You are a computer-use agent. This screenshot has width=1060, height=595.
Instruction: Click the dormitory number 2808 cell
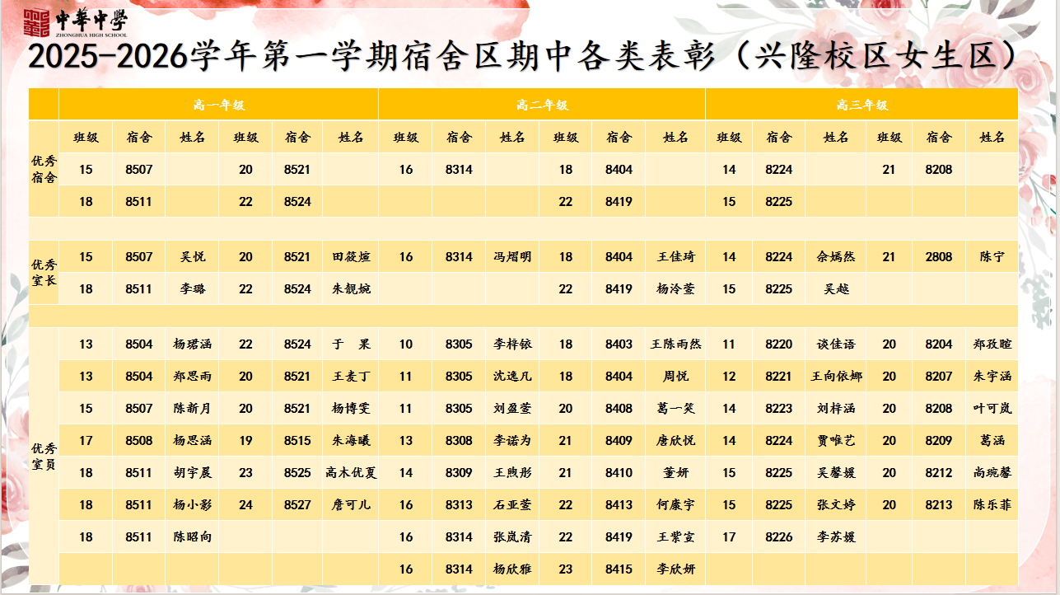[938, 257]
